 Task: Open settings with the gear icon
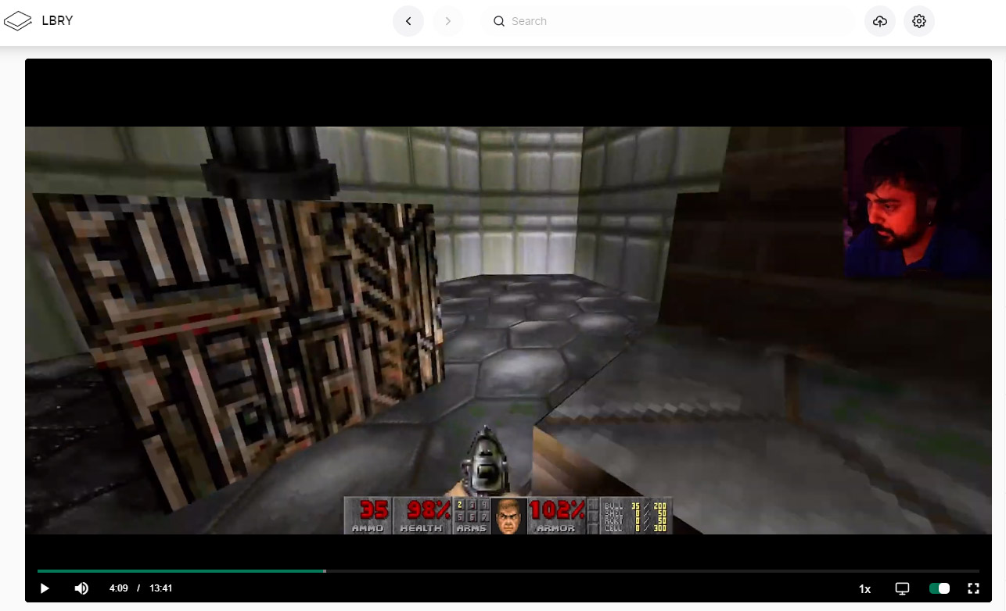click(919, 21)
